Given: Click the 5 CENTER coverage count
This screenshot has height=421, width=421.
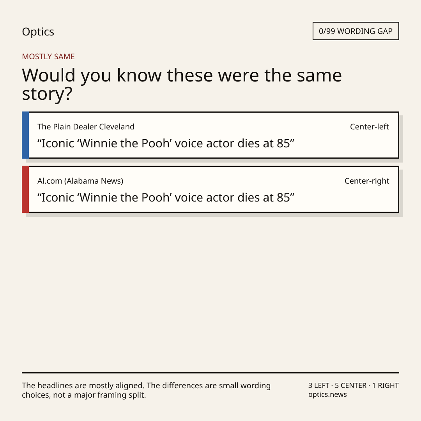Looking at the screenshot, I should click(x=350, y=386).
